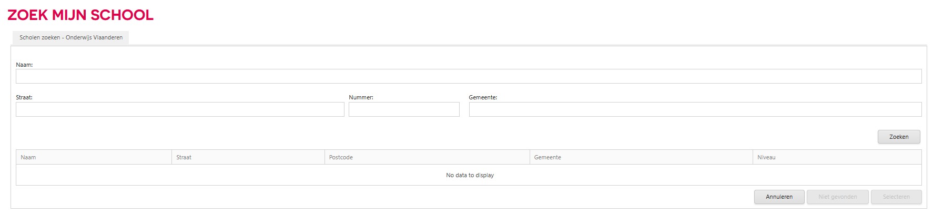The image size is (933, 224).
Task: Click the 'Straat:' field label
Action: coord(24,98)
